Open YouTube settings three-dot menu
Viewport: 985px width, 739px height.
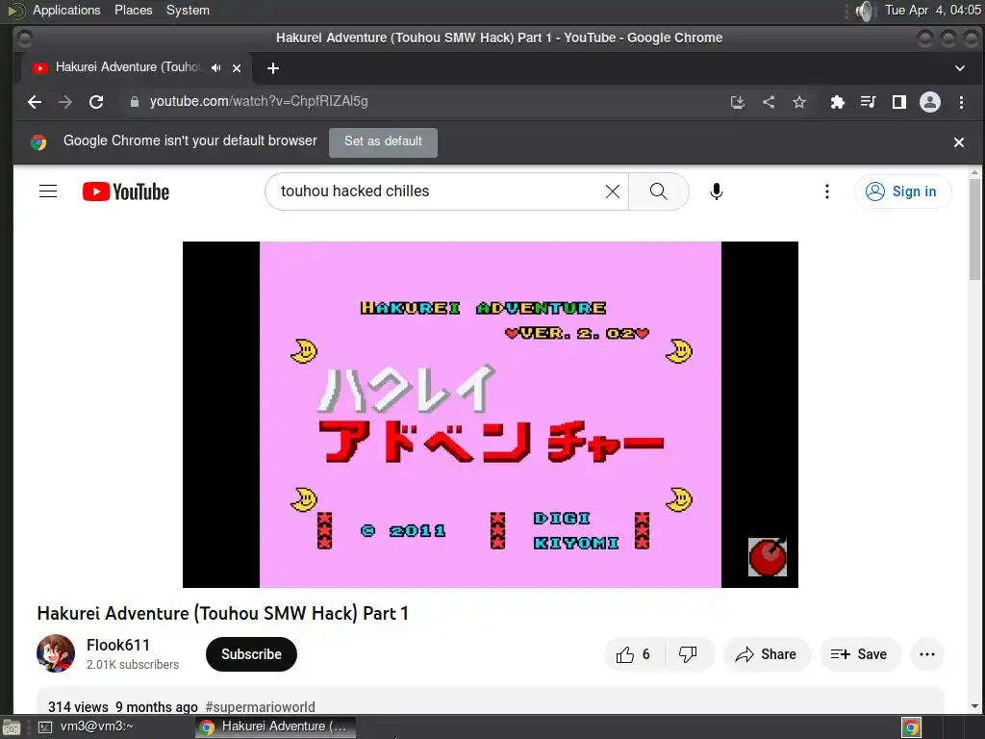[826, 191]
